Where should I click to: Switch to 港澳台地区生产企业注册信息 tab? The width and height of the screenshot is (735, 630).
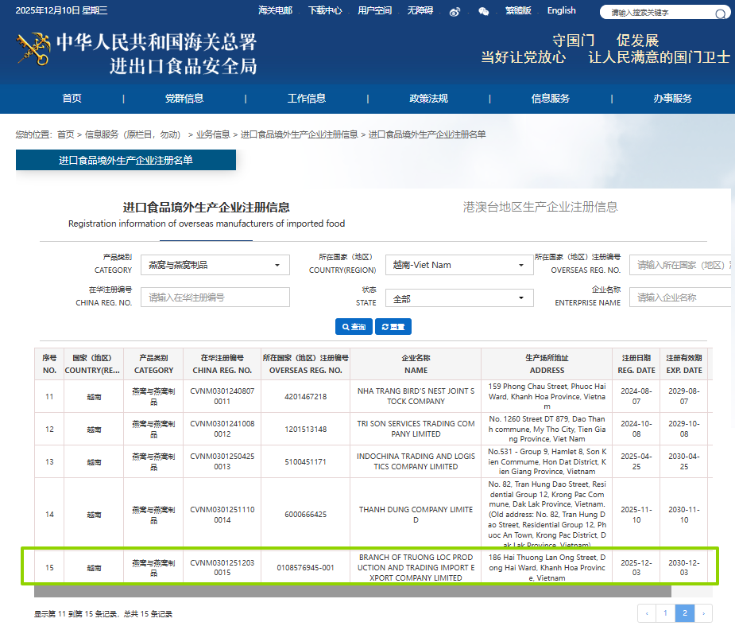point(540,207)
